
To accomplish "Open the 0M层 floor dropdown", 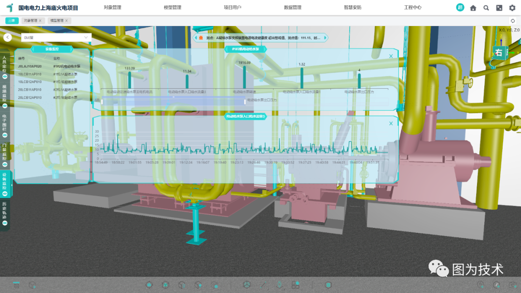I will tap(56, 37).
